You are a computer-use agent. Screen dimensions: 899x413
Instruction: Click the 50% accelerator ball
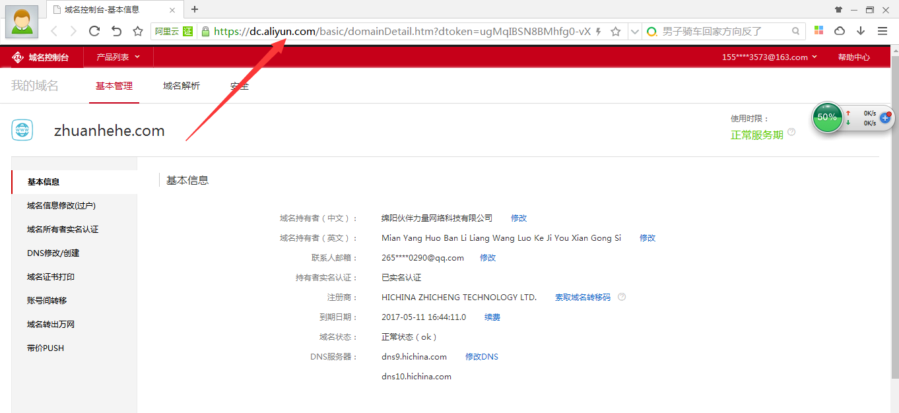pyautogui.click(x=827, y=117)
